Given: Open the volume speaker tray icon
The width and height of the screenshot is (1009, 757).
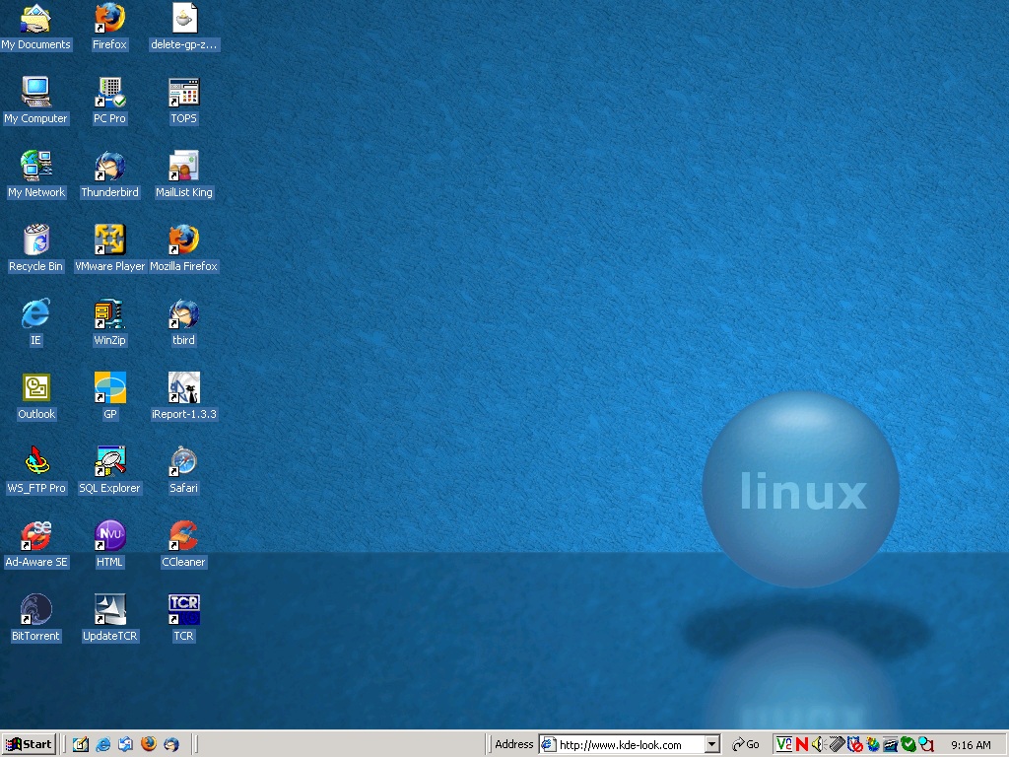Looking at the screenshot, I should pos(818,745).
